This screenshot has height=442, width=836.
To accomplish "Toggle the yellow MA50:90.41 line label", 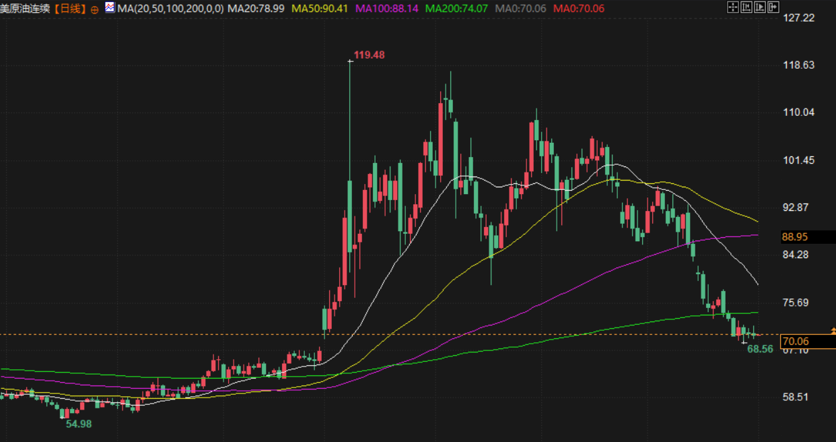I will pyautogui.click(x=320, y=9).
